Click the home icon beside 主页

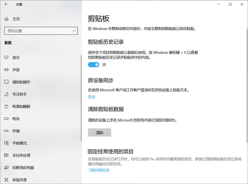tap(7, 19)
